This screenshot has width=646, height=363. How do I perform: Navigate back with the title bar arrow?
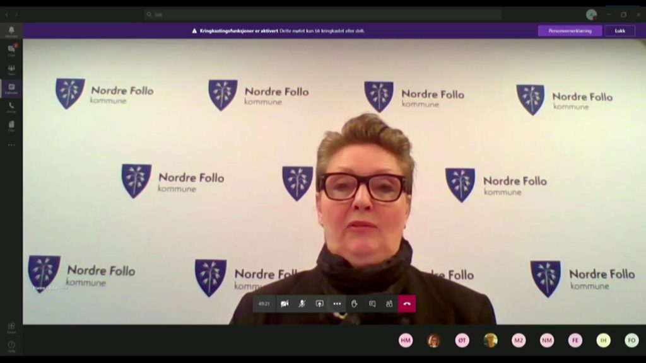tap(6, 14)
